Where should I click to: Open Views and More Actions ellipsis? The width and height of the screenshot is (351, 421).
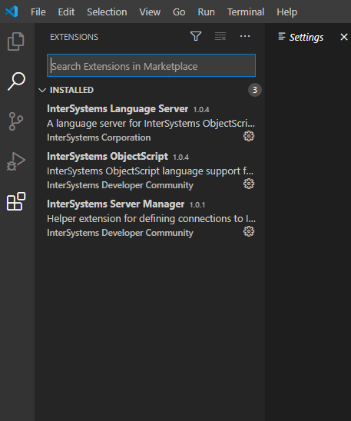point(245,36)
